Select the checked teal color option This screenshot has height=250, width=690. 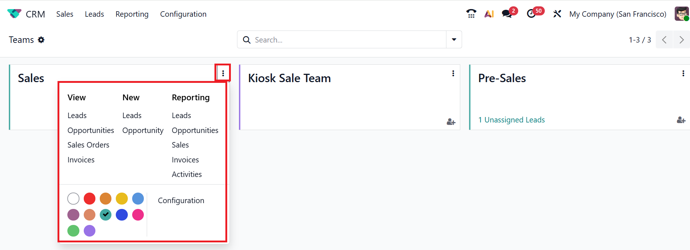click(106, 215)
